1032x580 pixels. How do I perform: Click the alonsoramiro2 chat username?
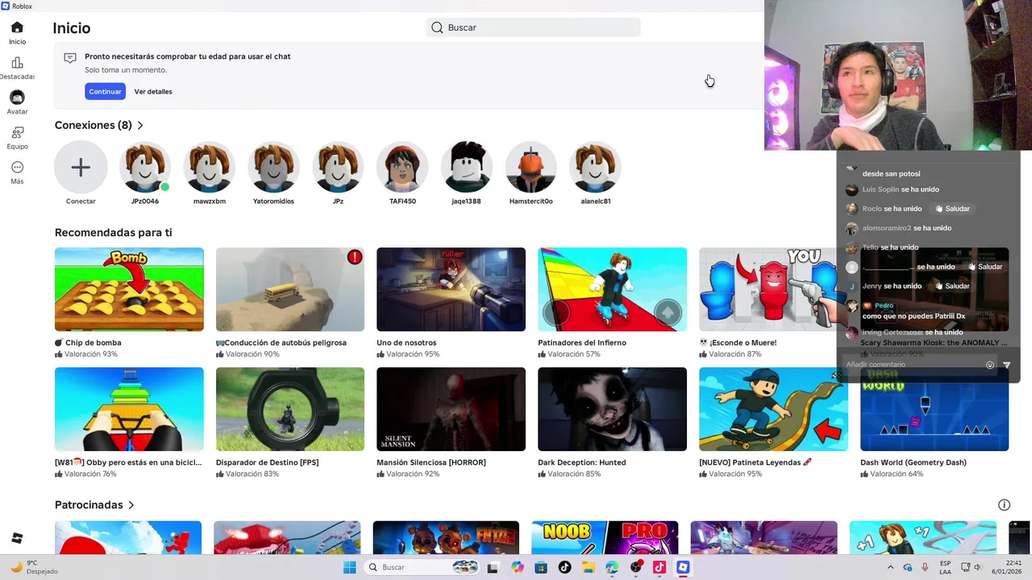(887, 228)
